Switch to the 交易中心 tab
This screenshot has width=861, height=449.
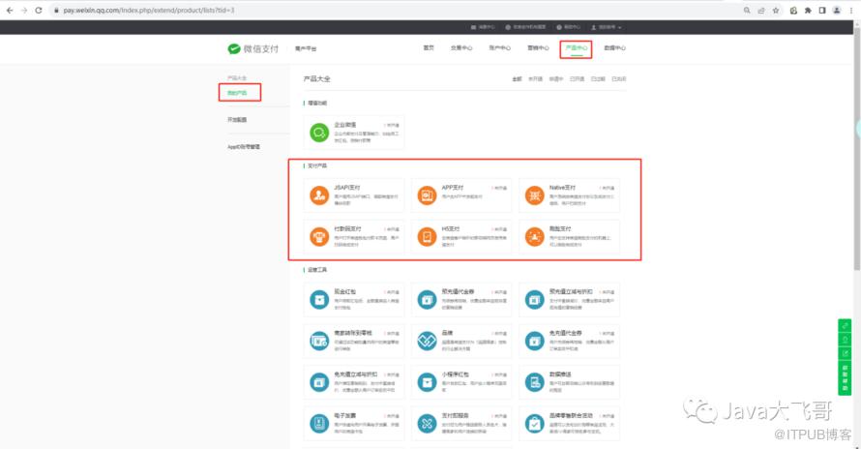tap(461, 46)
